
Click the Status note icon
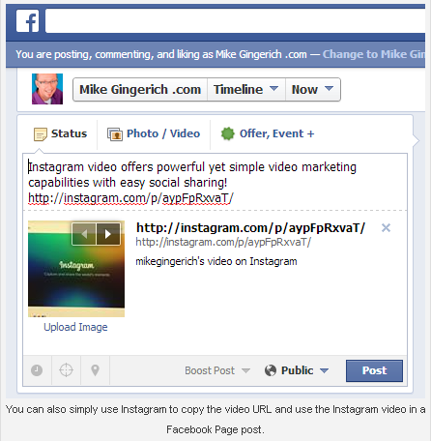coord(41,134)
